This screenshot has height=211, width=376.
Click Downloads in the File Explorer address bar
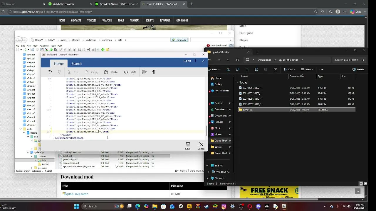(x=264, y=60)
